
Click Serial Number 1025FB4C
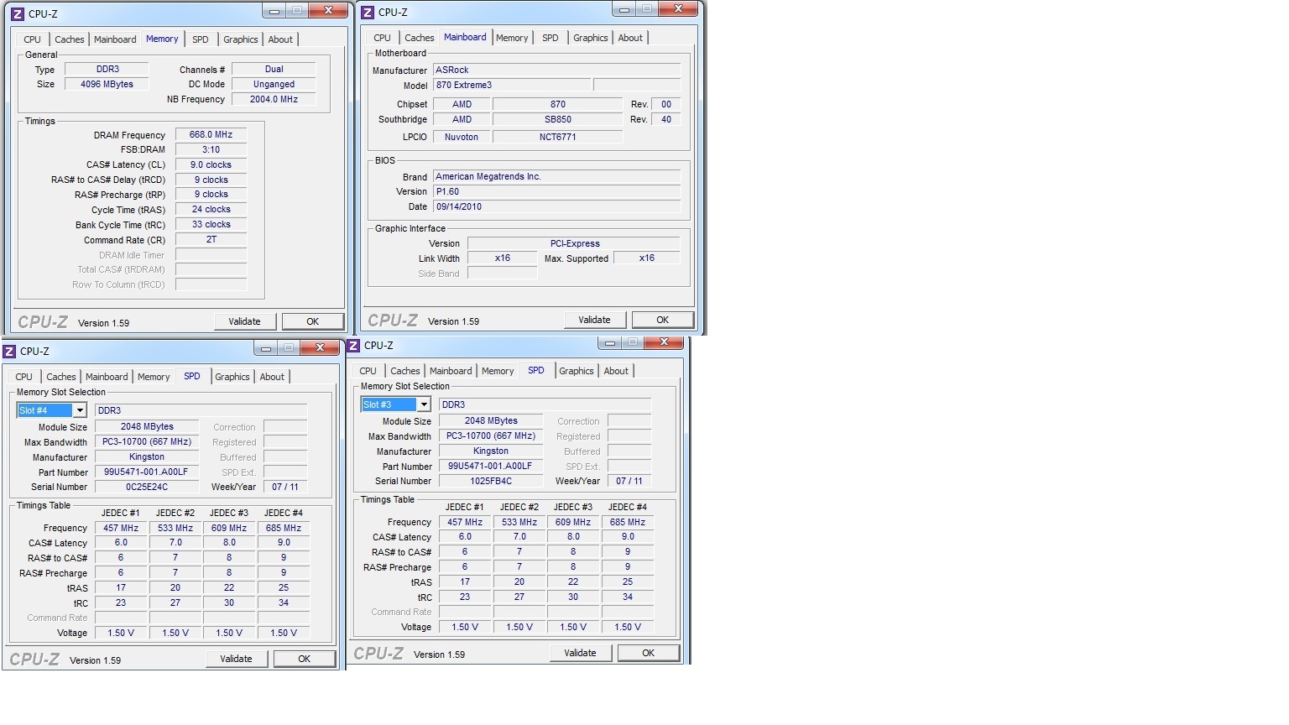(x=491, y=481)
